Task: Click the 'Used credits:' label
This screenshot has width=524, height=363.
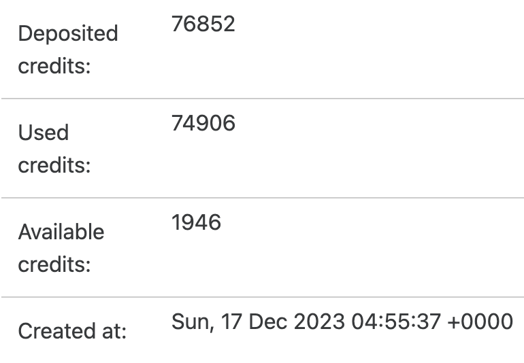Action: [54, 149]
